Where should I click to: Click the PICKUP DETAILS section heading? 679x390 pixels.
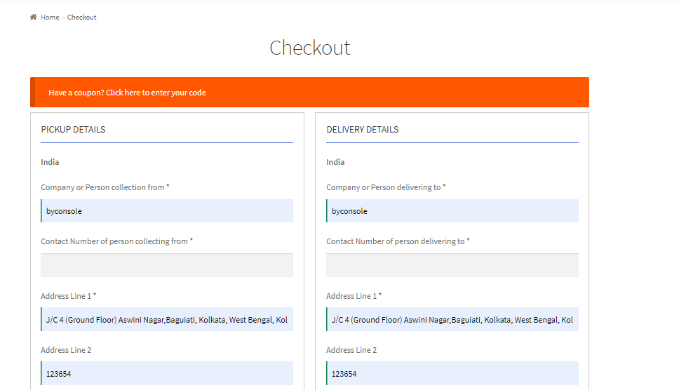(x=73, y=130)
